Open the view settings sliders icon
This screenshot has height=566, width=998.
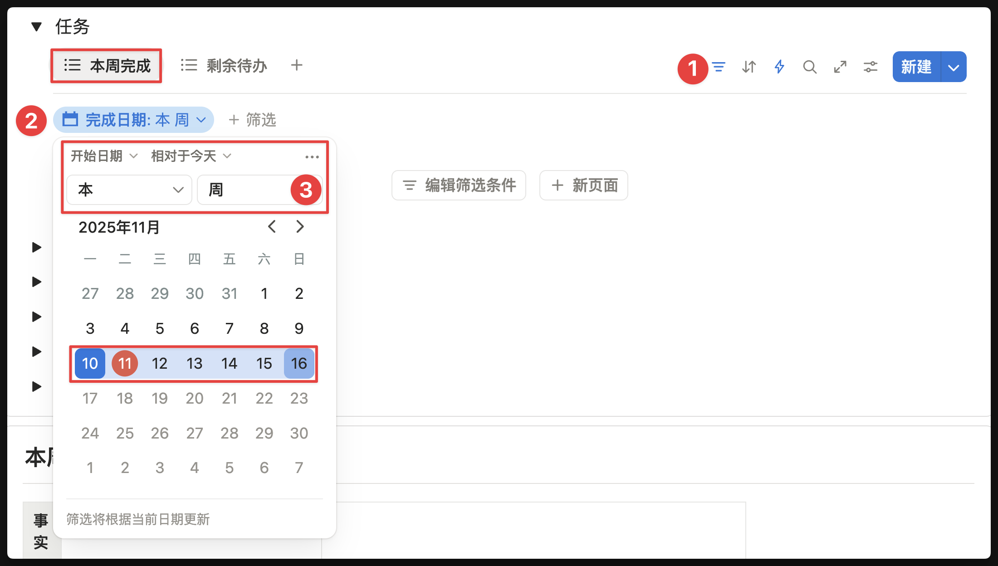pyautogui.click(x=871, y=67)
